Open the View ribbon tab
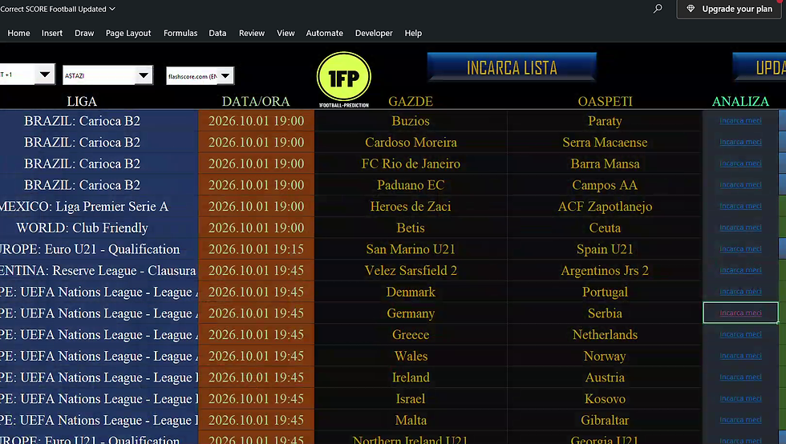 (x=286, y=33)
